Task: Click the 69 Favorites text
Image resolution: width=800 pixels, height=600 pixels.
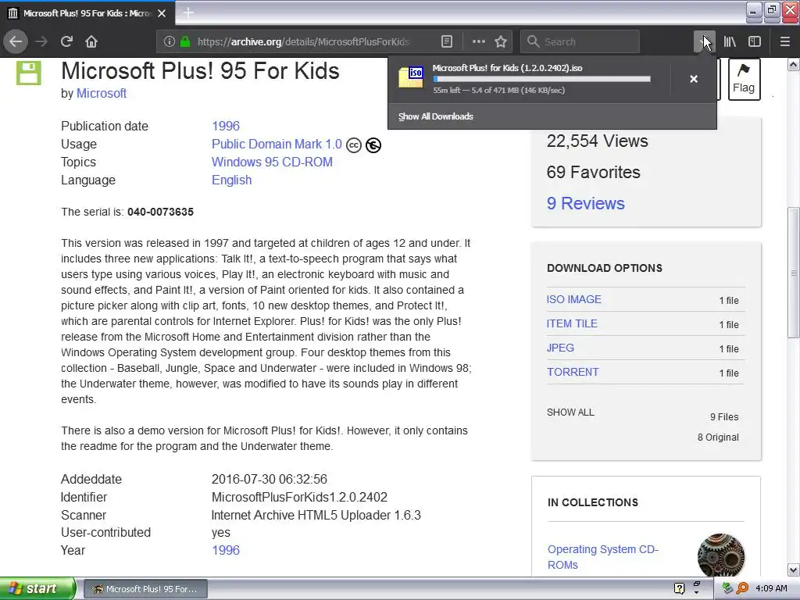Action: pyautogui.click(x=594, y=173)
